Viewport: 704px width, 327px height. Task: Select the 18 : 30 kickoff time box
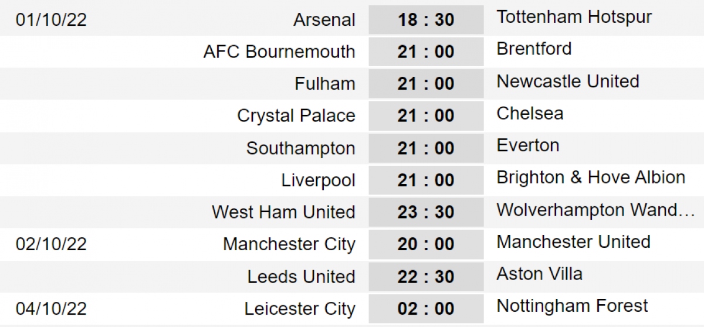tap(426, 19)
